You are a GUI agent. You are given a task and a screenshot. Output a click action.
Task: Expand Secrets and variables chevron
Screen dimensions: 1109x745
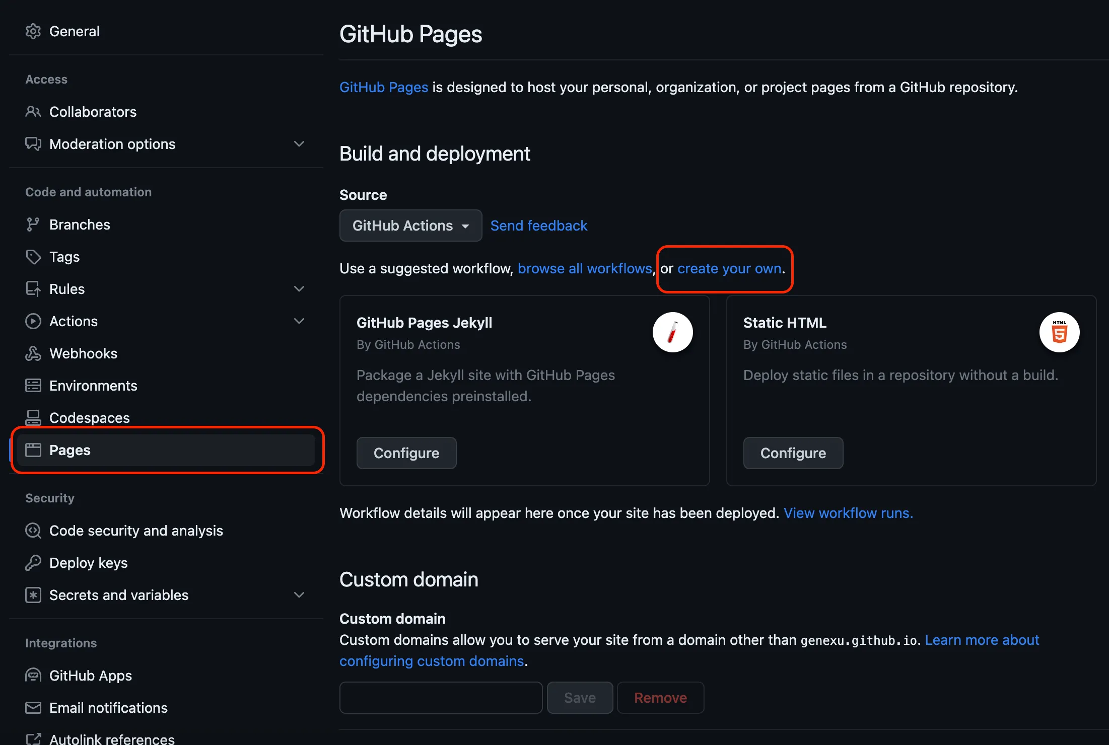pyautogui.click(x=299, y=595)
